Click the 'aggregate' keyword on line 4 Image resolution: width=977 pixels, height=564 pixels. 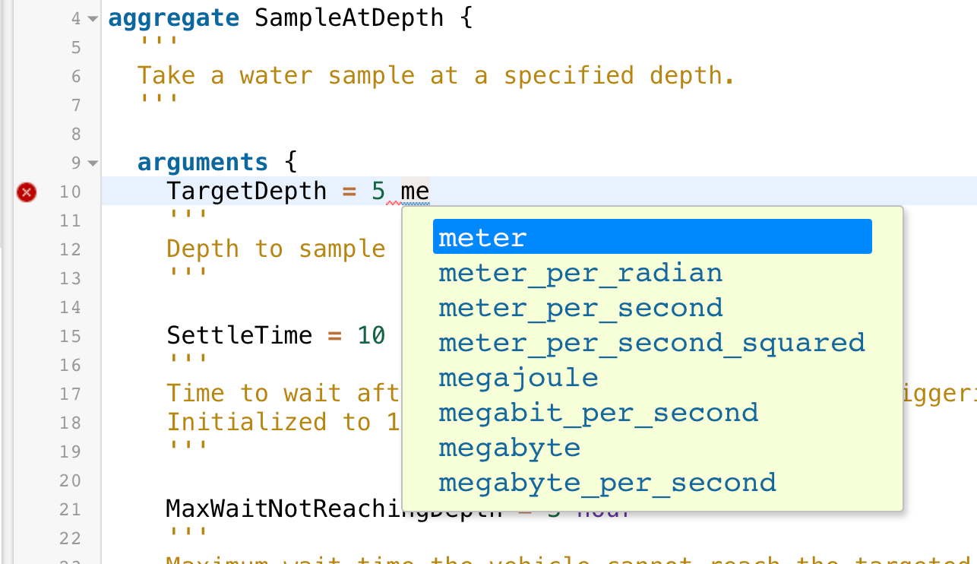point(174,17)
